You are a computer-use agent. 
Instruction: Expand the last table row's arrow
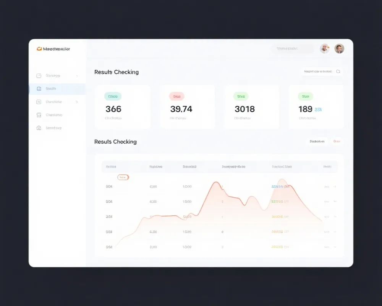[x=335, y=247]
